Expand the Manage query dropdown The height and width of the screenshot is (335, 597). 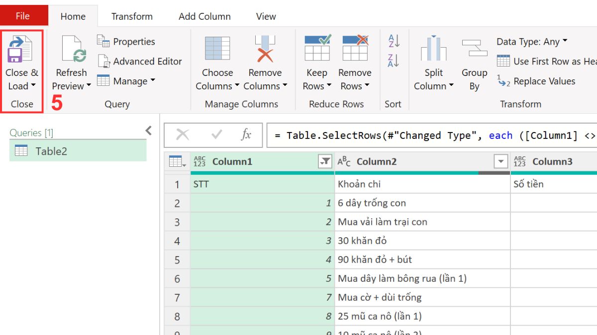153,80
